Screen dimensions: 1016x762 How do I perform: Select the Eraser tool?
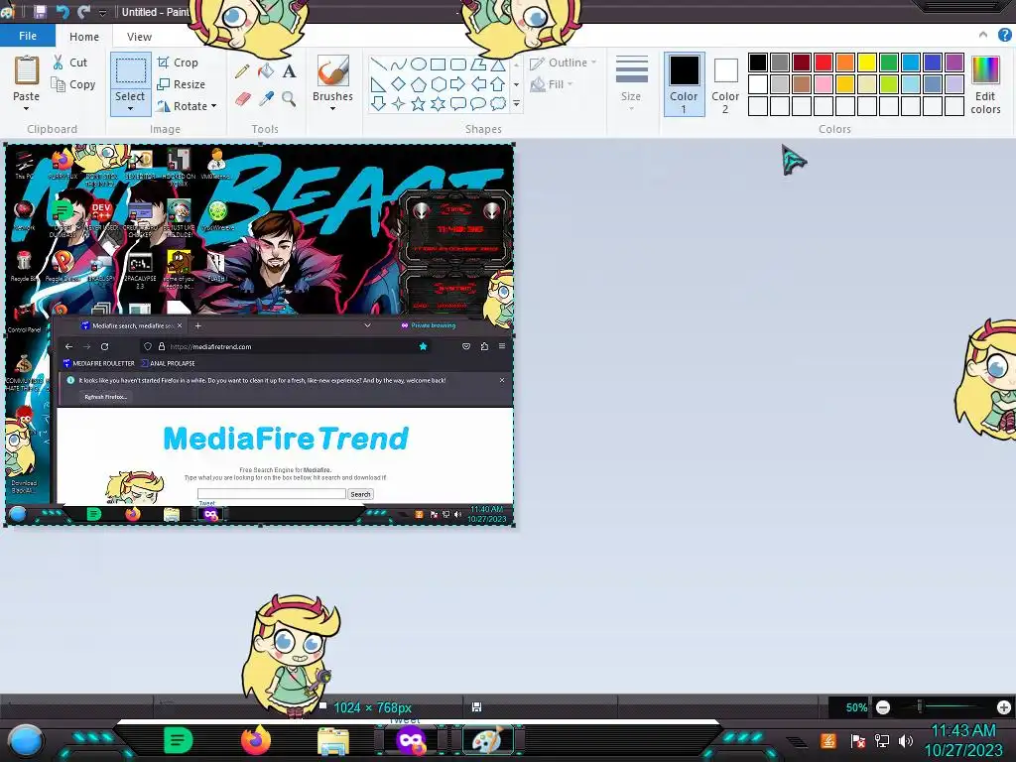click(x=242, y=98)
